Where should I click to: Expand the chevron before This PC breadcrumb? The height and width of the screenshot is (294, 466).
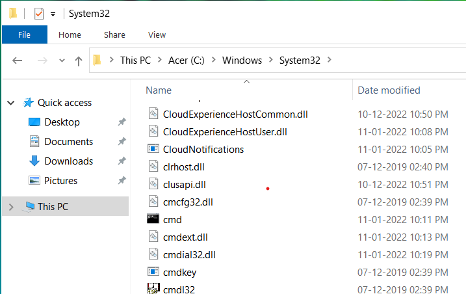click(x=111, y=60)
